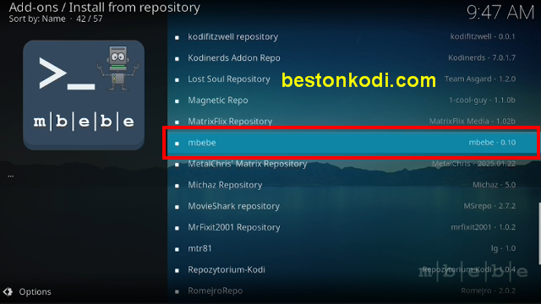Click bullet icon beside Repozytorium-Kodi
Viewport: 541px width, 304px height.
177,270
